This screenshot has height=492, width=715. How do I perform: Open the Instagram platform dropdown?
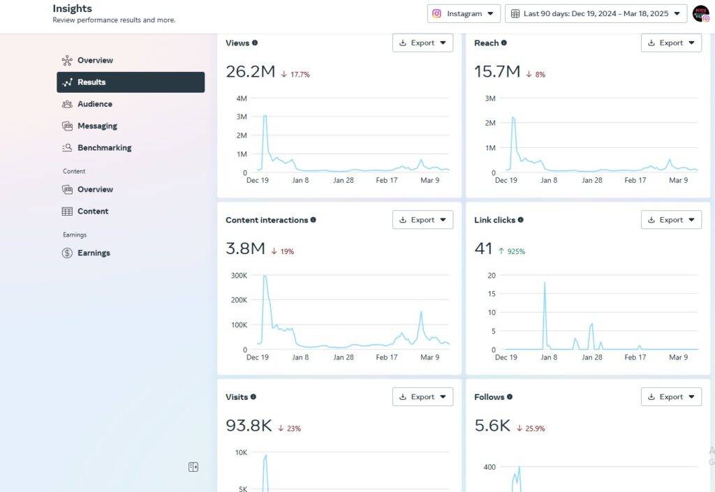coord(464,14)
